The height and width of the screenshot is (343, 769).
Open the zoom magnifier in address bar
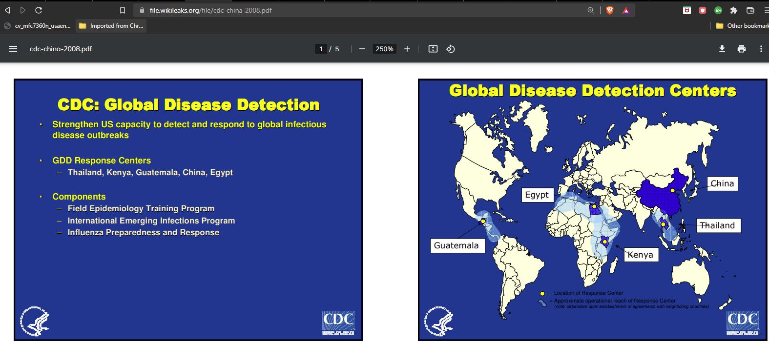pos(590,10)
